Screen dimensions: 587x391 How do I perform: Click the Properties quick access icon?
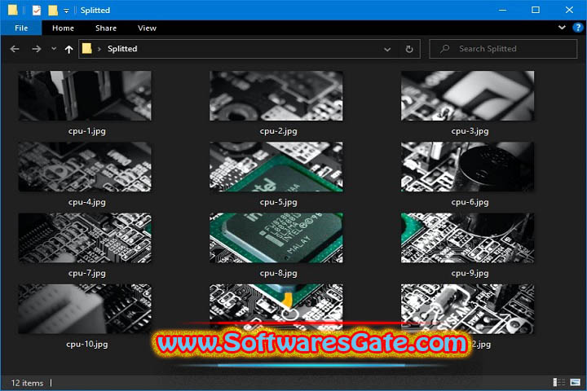click(x=37, y=10)
